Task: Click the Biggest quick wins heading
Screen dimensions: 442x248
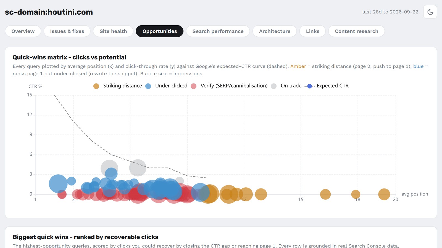Action: (x=86, y=237)
